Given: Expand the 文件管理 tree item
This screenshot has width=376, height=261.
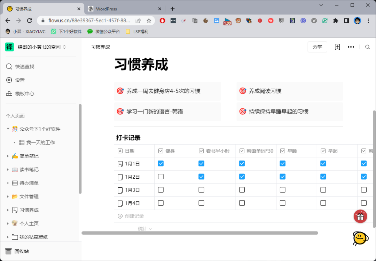Looking at the screenshot, I should (x=8, y=197).
